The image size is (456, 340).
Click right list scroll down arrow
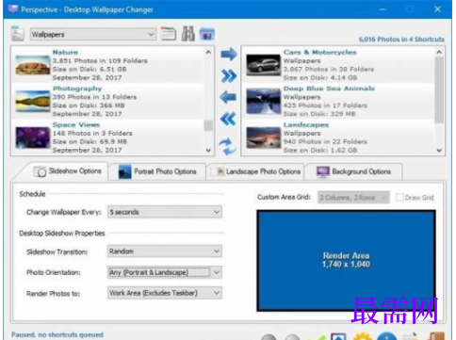pos(439,151)
